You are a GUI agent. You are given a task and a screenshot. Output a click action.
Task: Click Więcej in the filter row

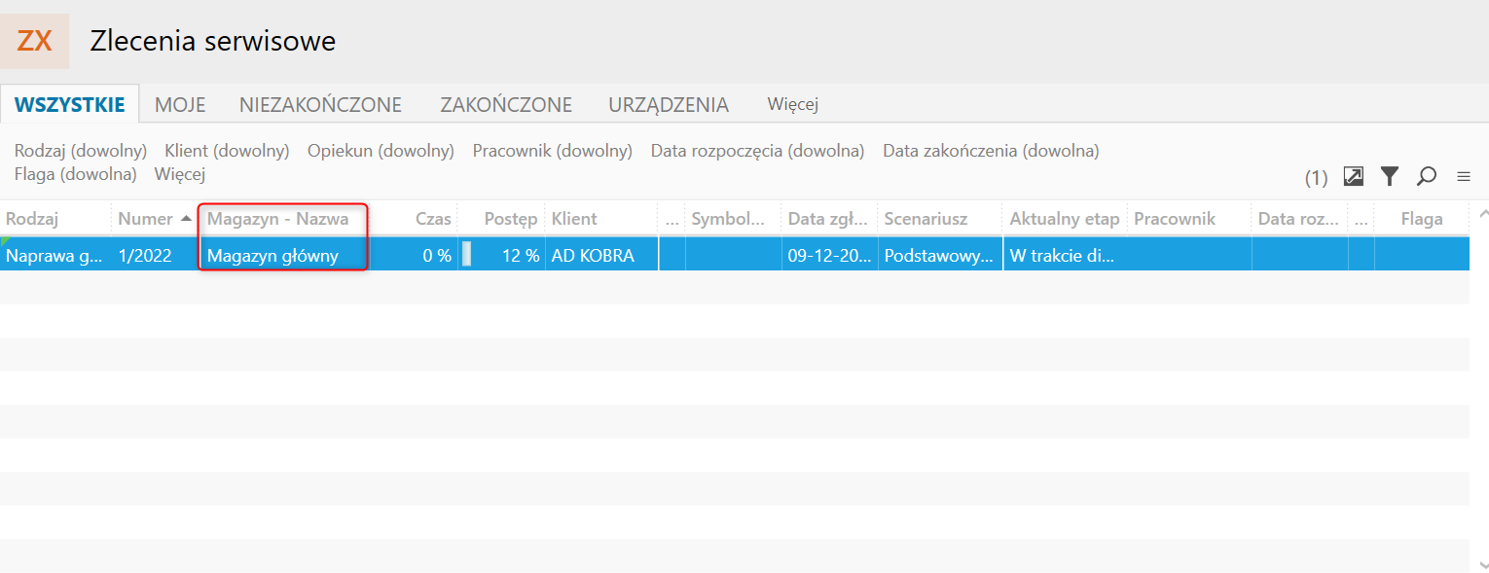[180, 174]
